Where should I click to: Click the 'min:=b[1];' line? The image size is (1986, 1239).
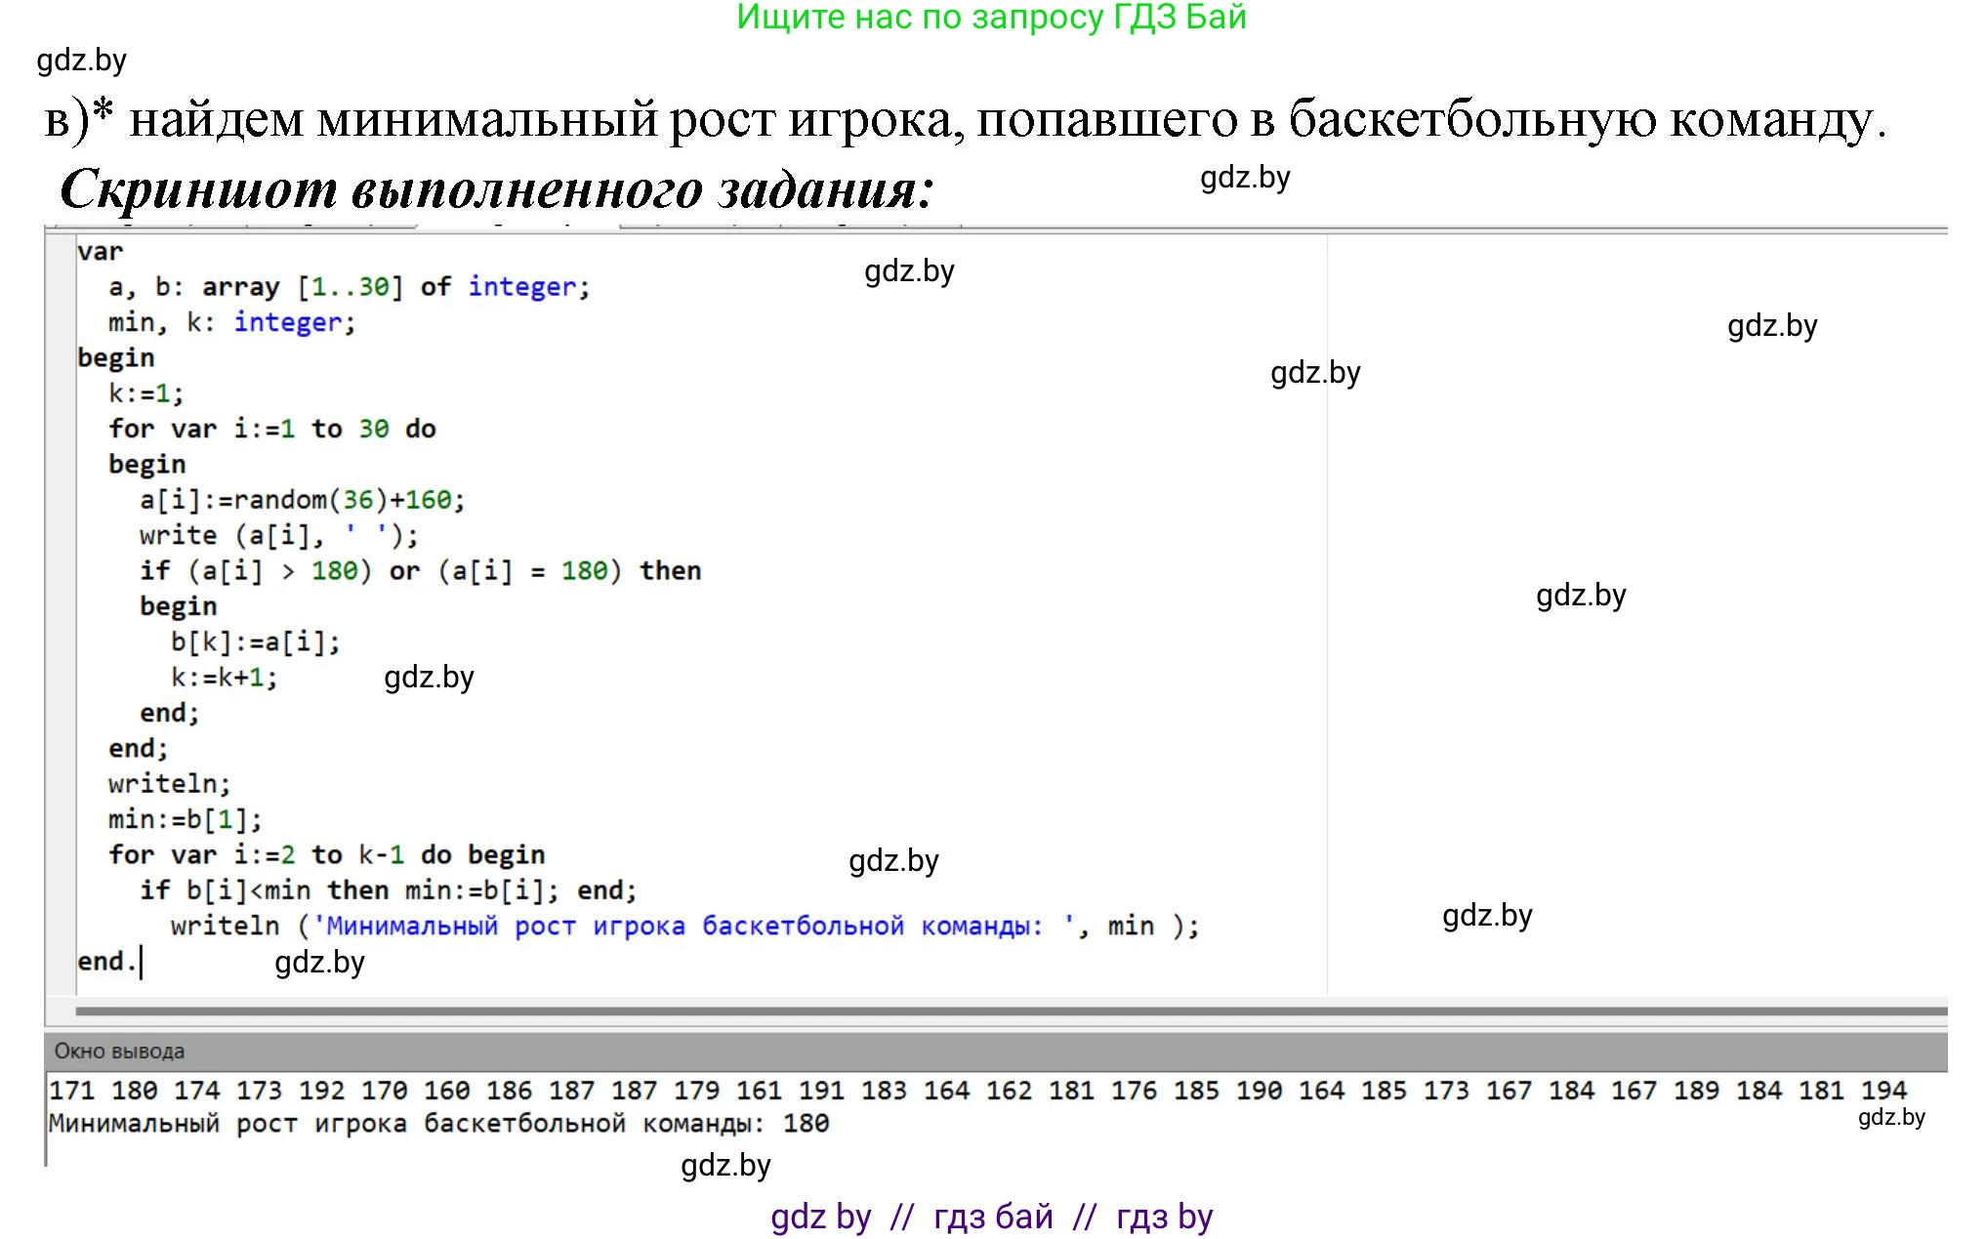185,819
